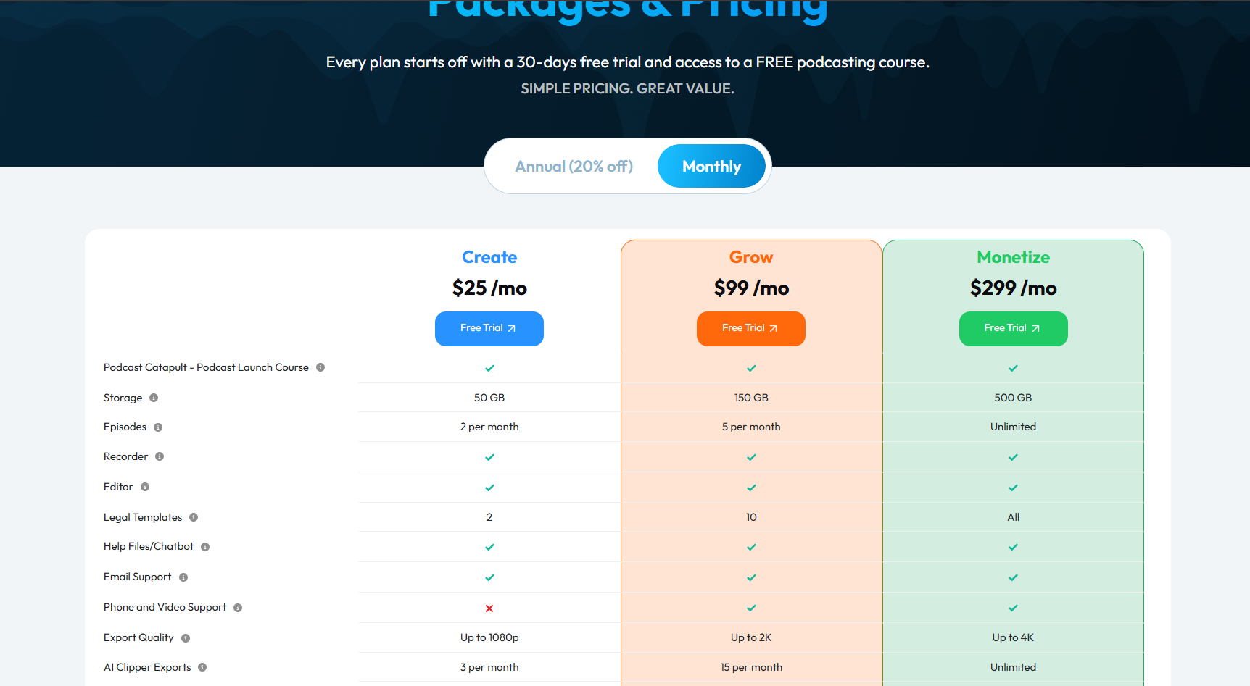Screen dimensions: 1250x686
Task: Click info icon beside Help Files/Chatbot
Action: coord(205,547)
